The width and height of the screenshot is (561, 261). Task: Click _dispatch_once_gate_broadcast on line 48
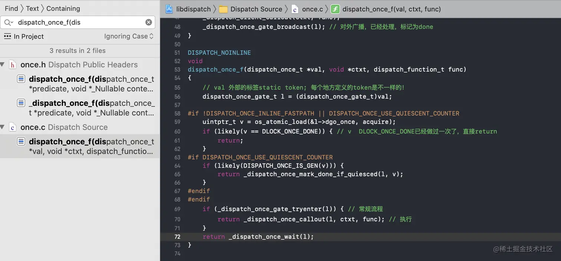[257, 27]
